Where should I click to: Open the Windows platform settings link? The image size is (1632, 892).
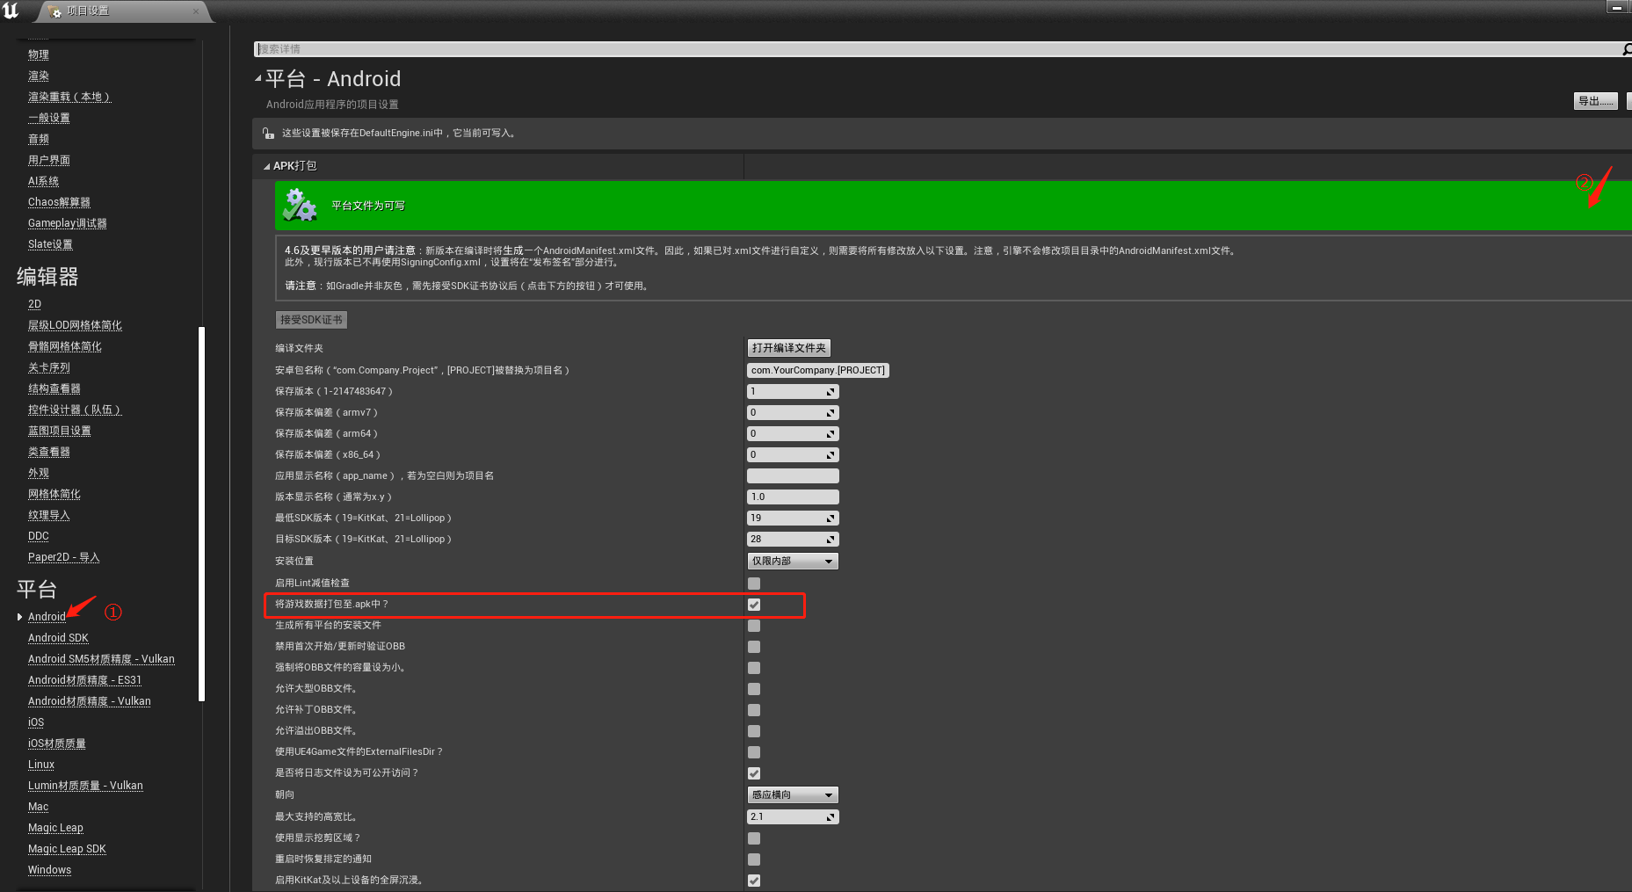[49, 870]
